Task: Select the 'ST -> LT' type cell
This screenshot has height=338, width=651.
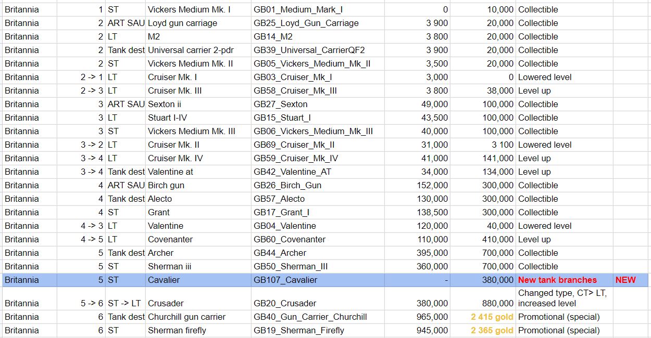Action: pos(125,298)
